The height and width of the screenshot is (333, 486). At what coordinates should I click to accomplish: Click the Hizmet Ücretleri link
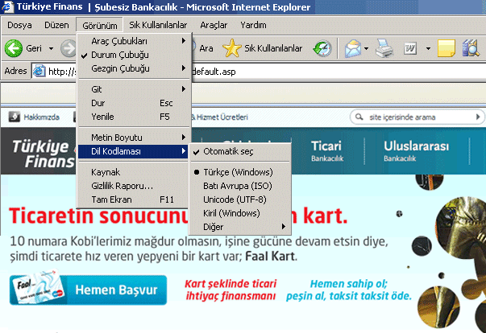(222, 117)
